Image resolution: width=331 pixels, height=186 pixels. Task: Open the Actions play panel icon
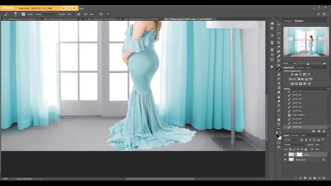pos(272,67)
